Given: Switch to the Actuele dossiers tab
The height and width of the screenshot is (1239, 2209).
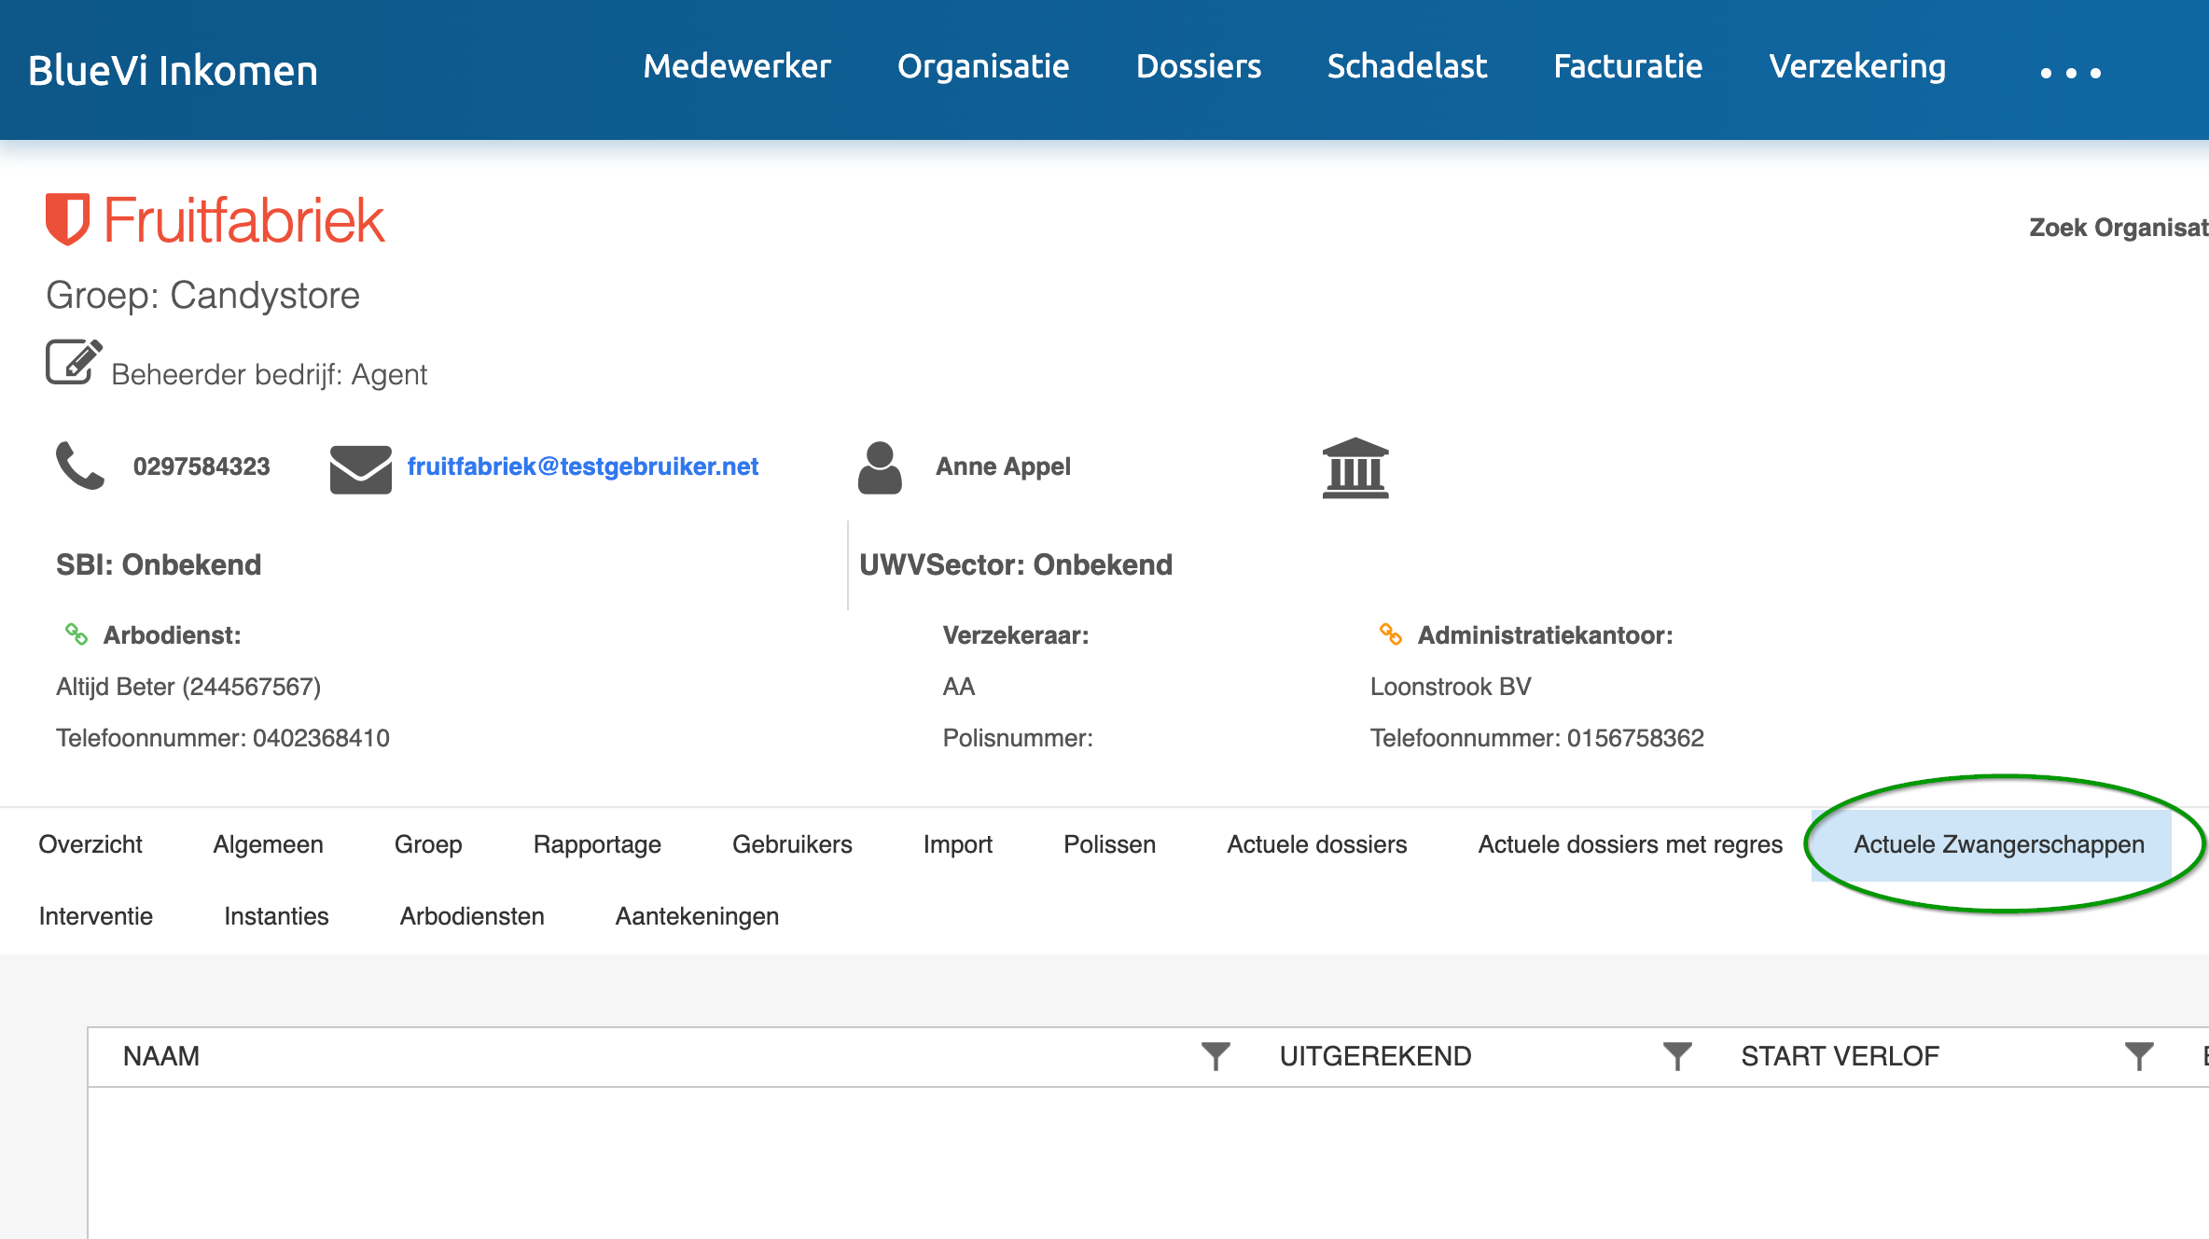Looking at the screenshot, I should [1316, 844].
